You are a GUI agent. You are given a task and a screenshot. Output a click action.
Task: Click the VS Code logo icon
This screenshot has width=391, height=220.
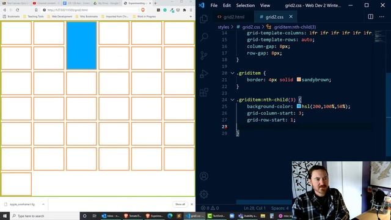202,5
